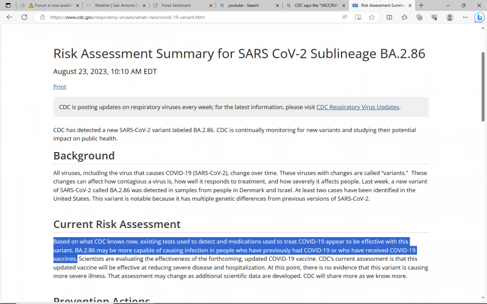
Task: Open a new tab
Action: click(x=421, y=5)
